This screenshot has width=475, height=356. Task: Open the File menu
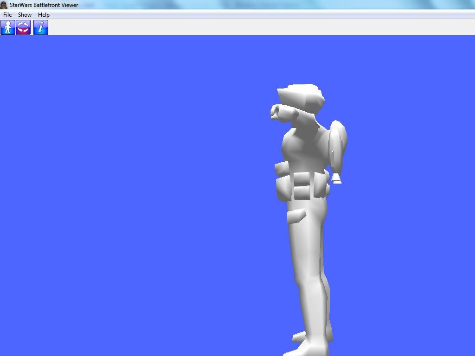(x=7, y=14)
